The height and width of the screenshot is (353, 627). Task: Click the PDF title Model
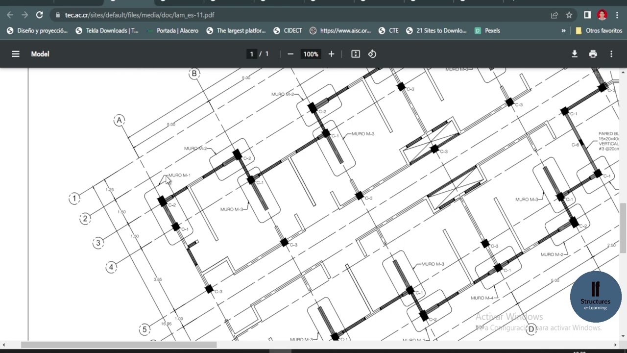40,54
